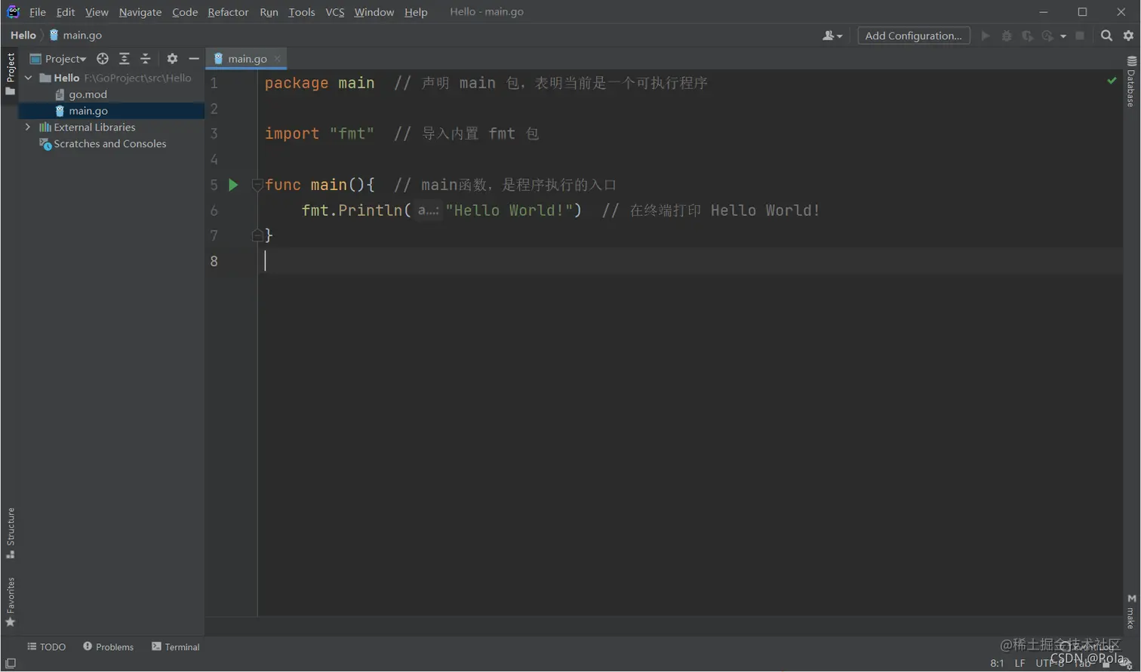This screenshot has height=672, width=1141.
Task: Click line number 1 in gutter
Action: [x=214, y=83]
